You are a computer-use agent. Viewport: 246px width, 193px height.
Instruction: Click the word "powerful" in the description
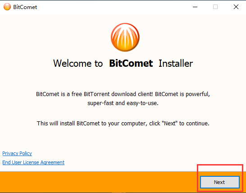tap(198, 94)
